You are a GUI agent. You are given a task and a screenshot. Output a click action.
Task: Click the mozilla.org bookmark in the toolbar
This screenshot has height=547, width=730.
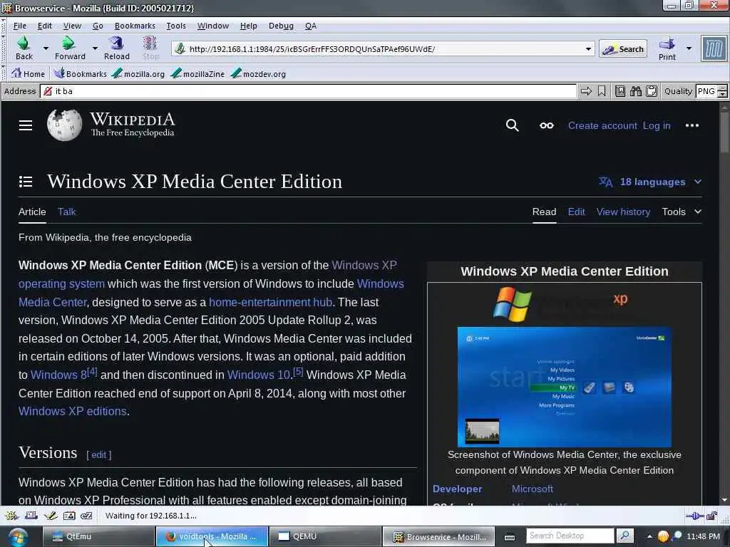(x=139, y=73)
